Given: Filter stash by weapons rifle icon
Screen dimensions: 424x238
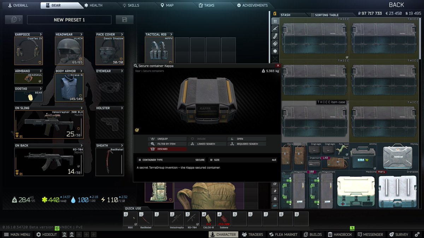Looking at the screenshot, I should [x=275, y=29].
